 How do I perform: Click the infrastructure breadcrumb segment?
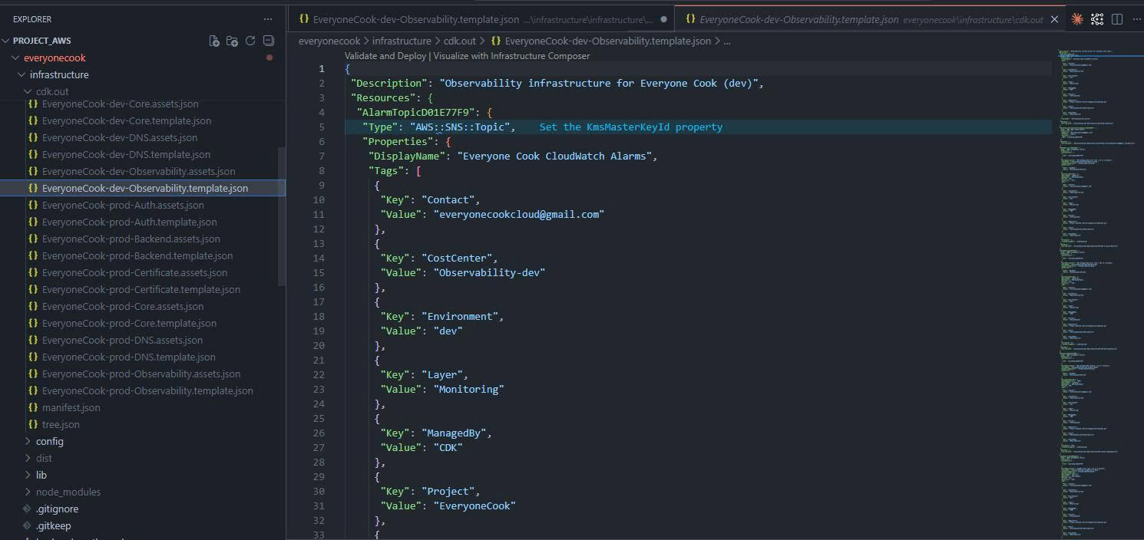point(402,41)
